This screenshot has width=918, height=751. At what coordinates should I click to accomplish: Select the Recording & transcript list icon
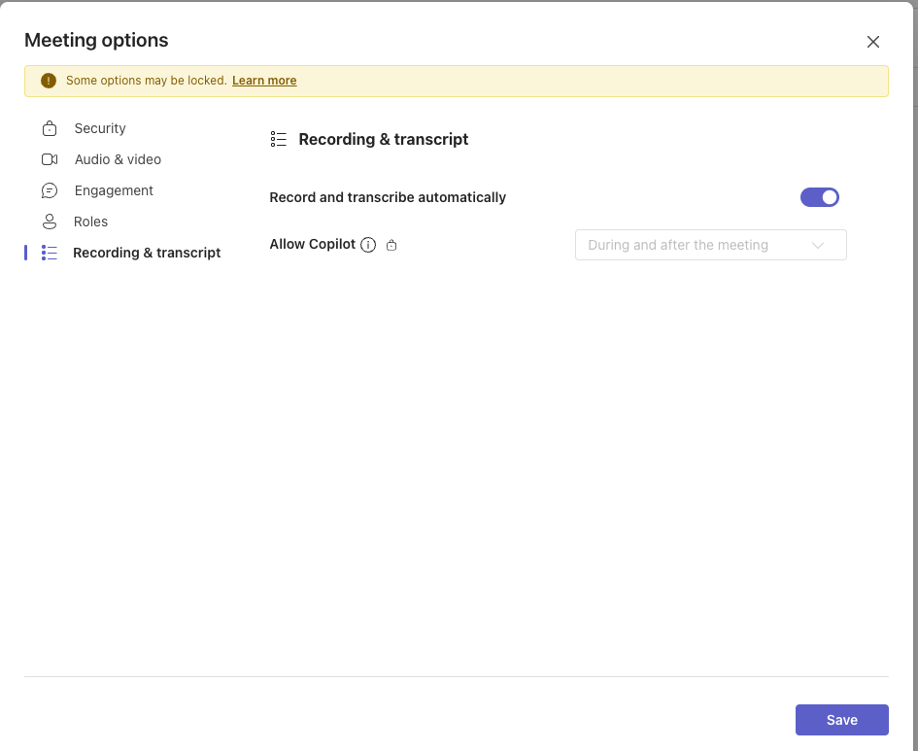coord(49,252)
